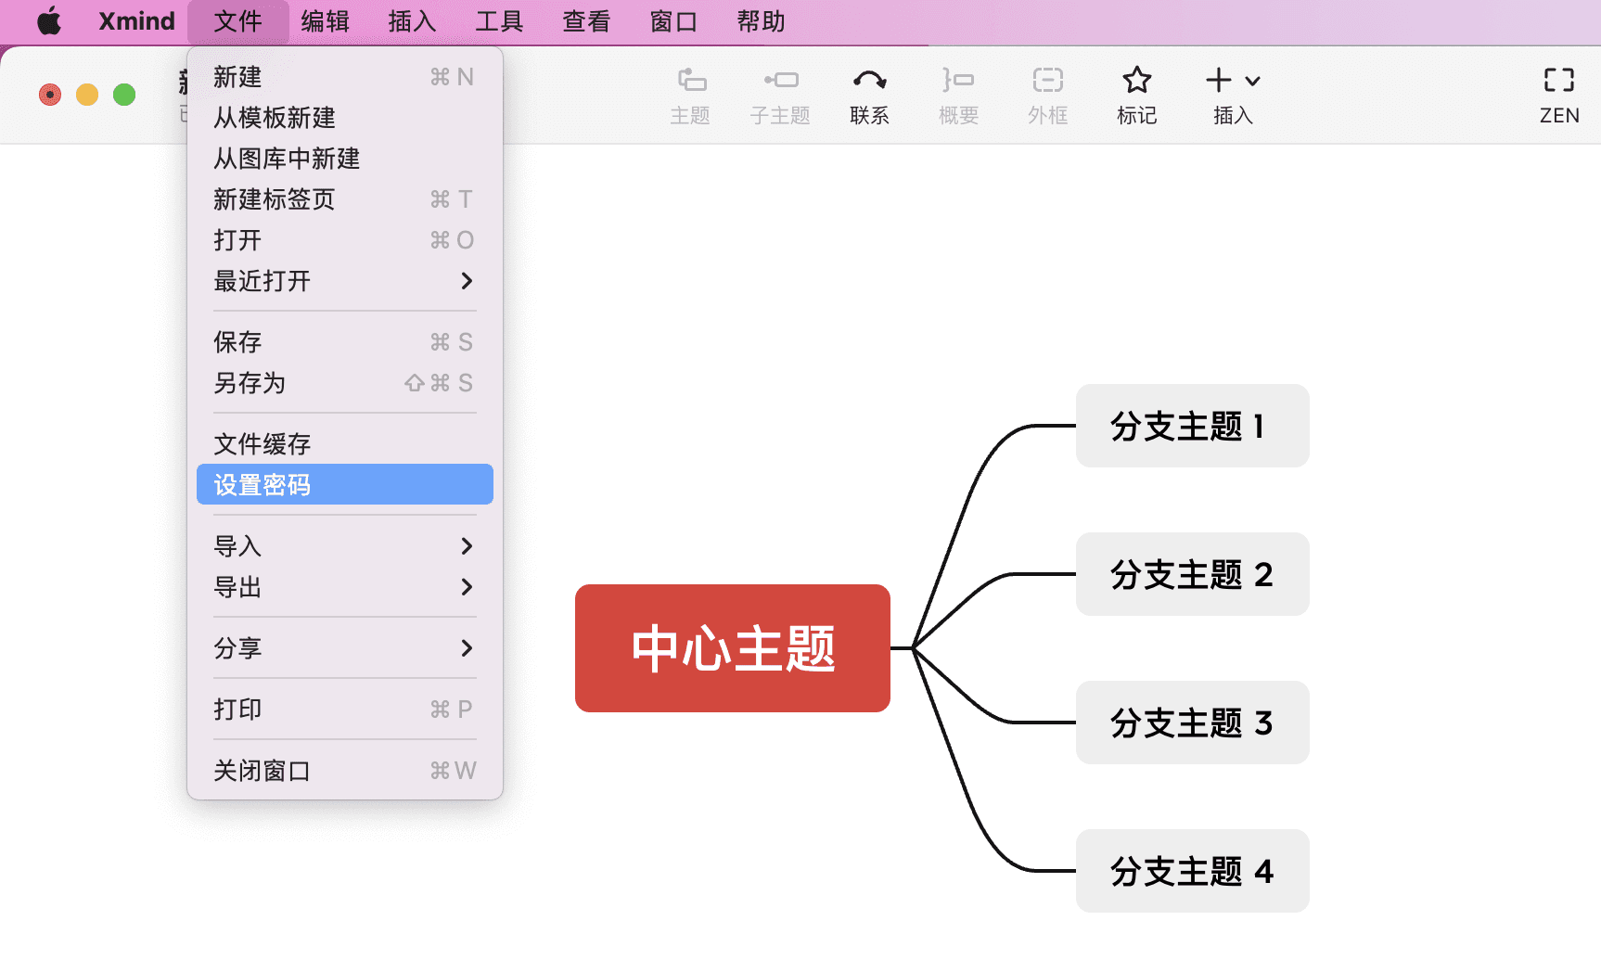Click the 插入 plus icon in the toolbar
This screenshot has width=1601, height=972.
click(1218, 81)
